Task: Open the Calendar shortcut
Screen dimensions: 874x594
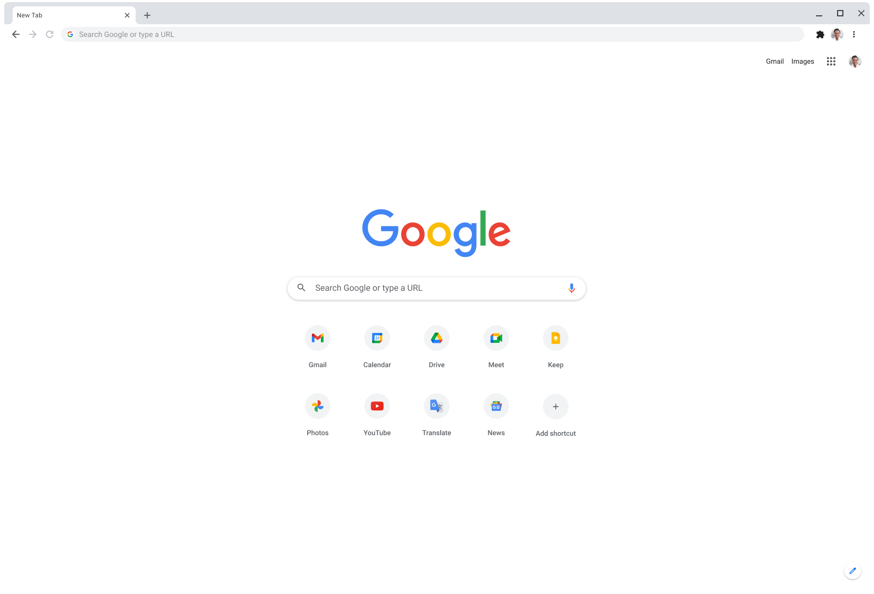Action: pyautogui.click(x=377, y=338)
